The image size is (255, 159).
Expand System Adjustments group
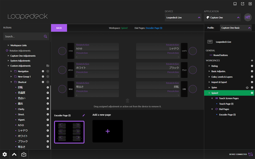[8, 61]
